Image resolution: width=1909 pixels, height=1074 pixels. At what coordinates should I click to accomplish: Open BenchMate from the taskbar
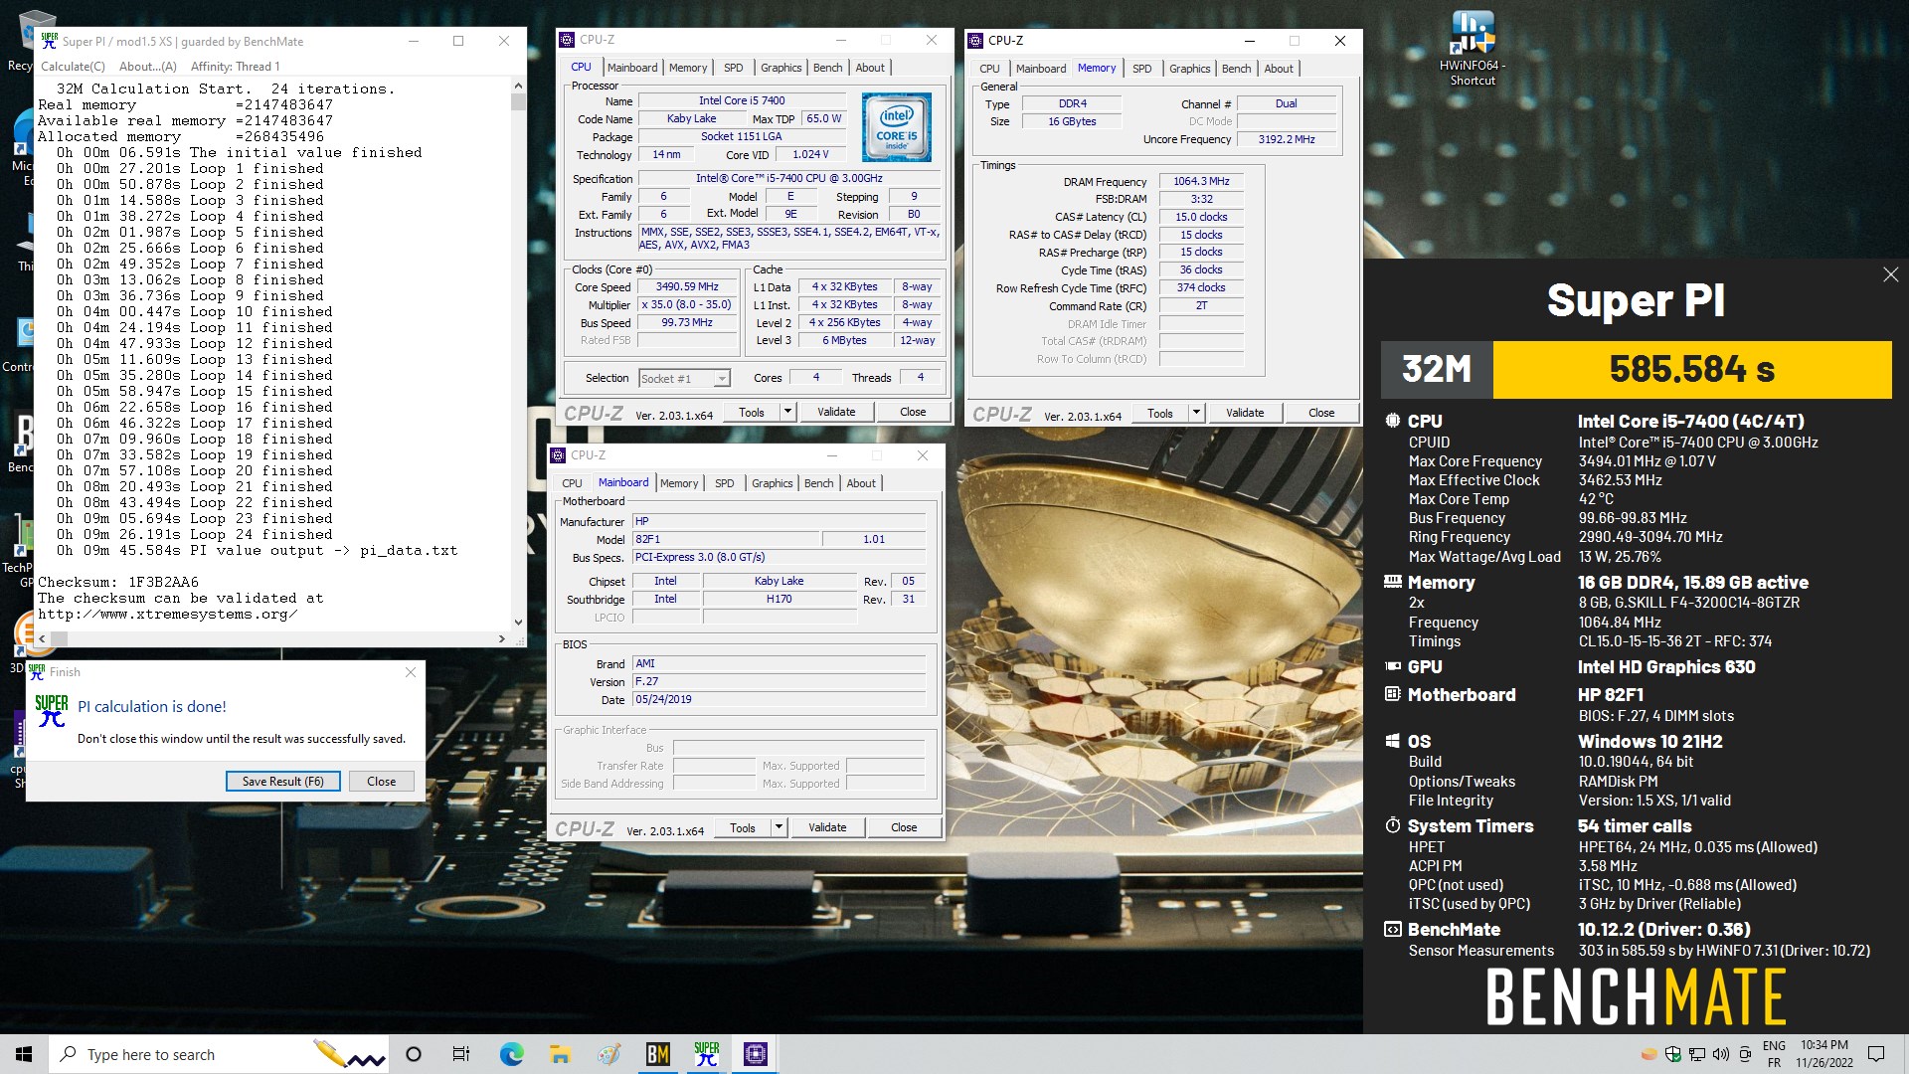tap(657, 1054)
